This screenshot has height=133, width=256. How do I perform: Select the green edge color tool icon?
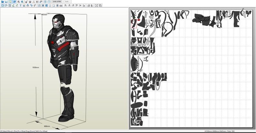coord(14,5)
